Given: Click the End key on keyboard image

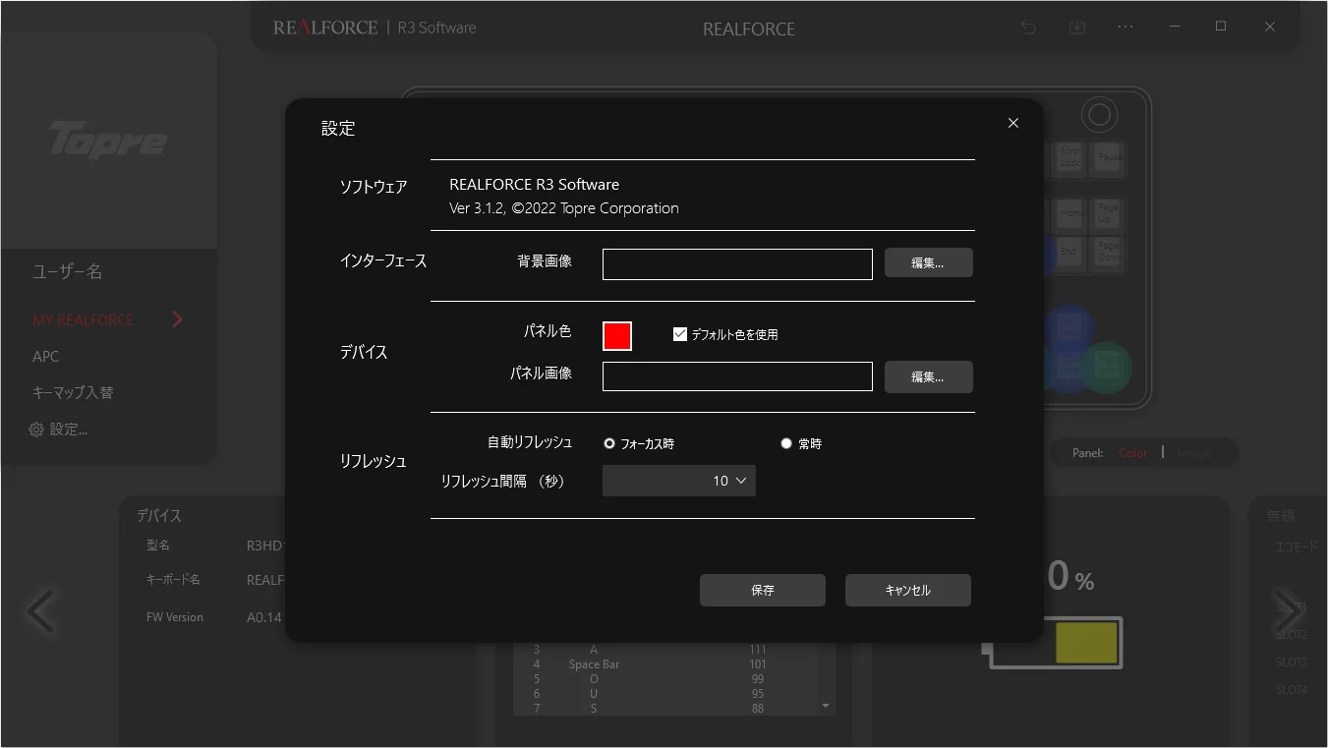Looking at the screenshot, I should [1068, 253].
